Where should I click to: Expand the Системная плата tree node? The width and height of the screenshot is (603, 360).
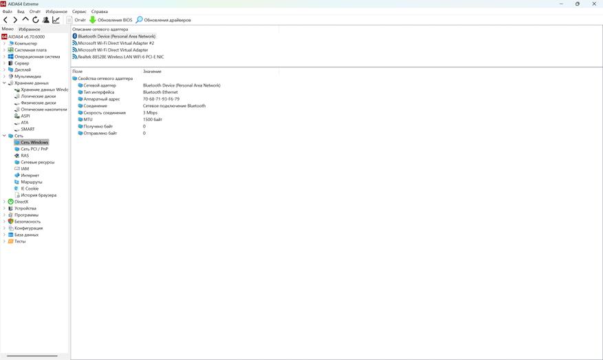[x=4, y=50]
